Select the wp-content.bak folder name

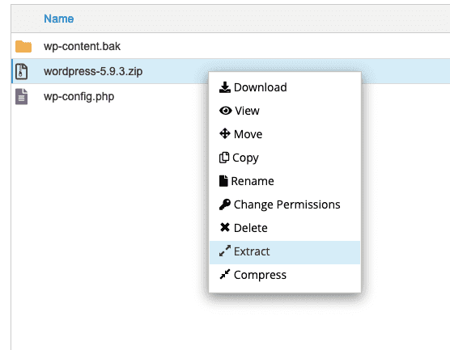(82, 46)
